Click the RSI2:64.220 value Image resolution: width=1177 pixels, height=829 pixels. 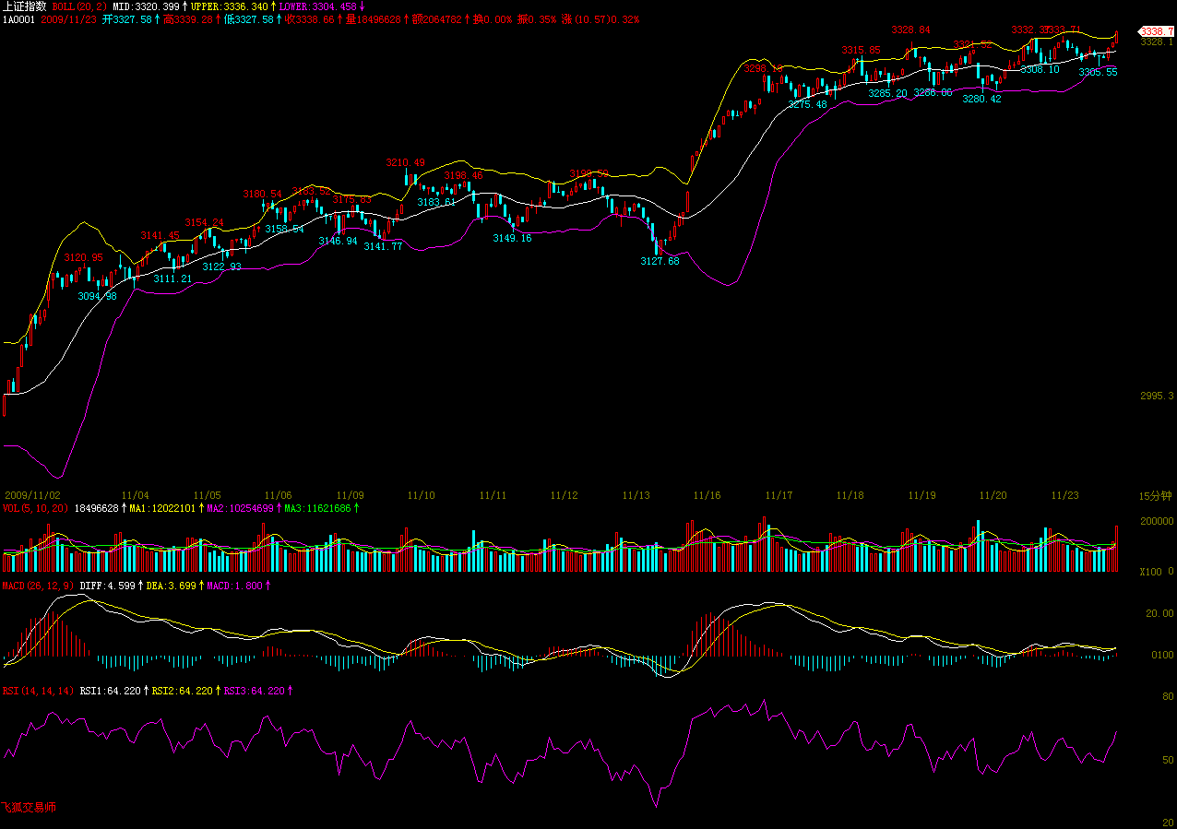[182, 691]
